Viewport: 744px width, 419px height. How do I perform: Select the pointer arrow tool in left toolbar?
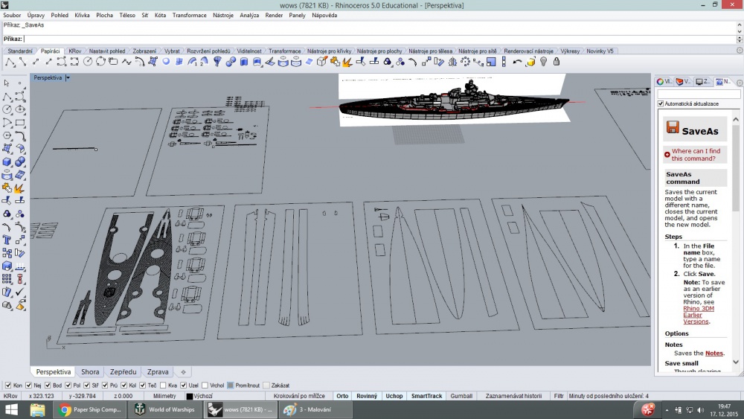coord(7,83)
